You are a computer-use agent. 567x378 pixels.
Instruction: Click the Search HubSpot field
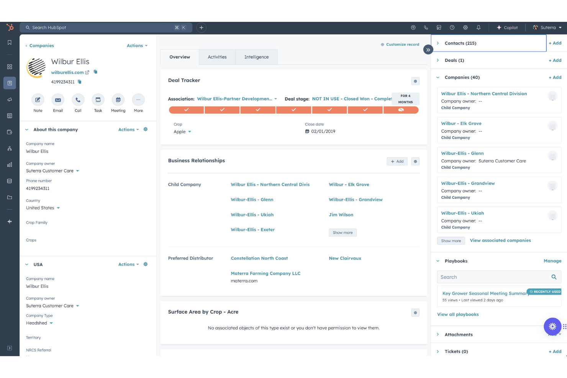105,28
